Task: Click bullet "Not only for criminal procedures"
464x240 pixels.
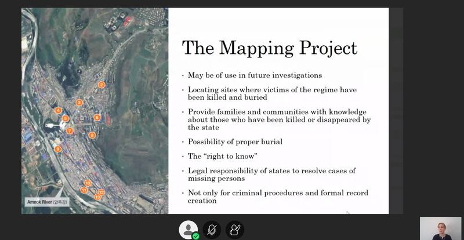Action: tap(278, 197)
